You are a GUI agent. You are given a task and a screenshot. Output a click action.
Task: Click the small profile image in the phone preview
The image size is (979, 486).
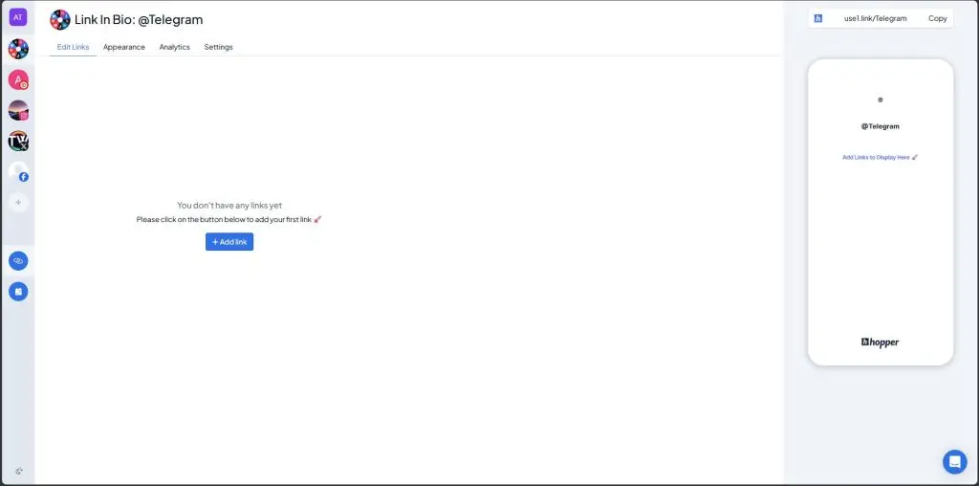[881, 99]
